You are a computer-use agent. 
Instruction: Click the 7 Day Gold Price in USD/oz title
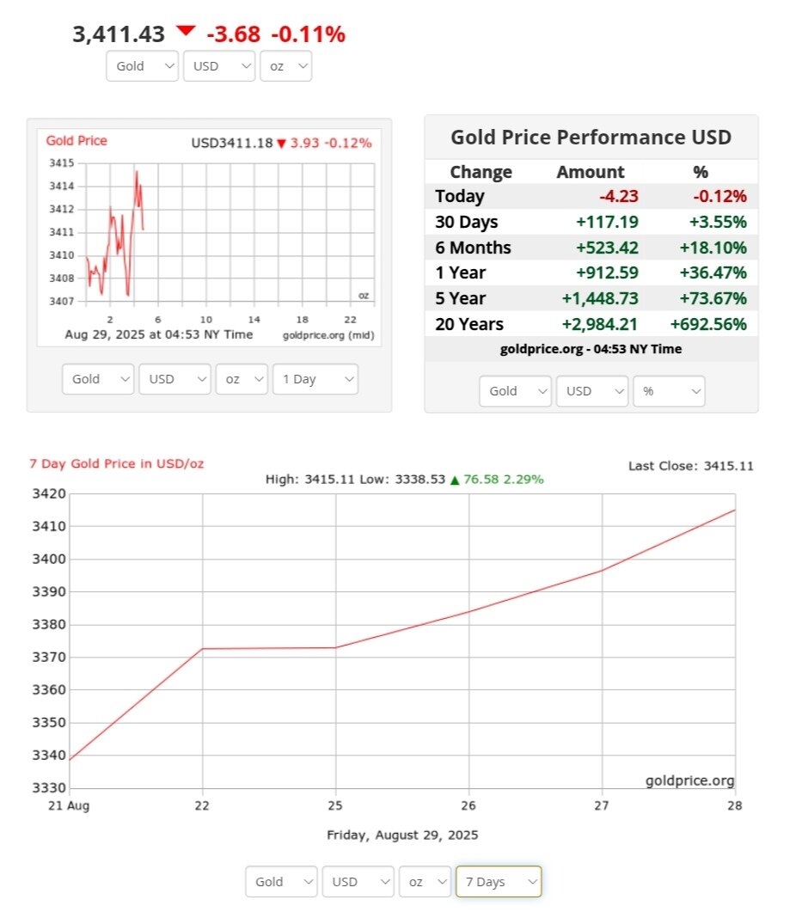point(117,463)
